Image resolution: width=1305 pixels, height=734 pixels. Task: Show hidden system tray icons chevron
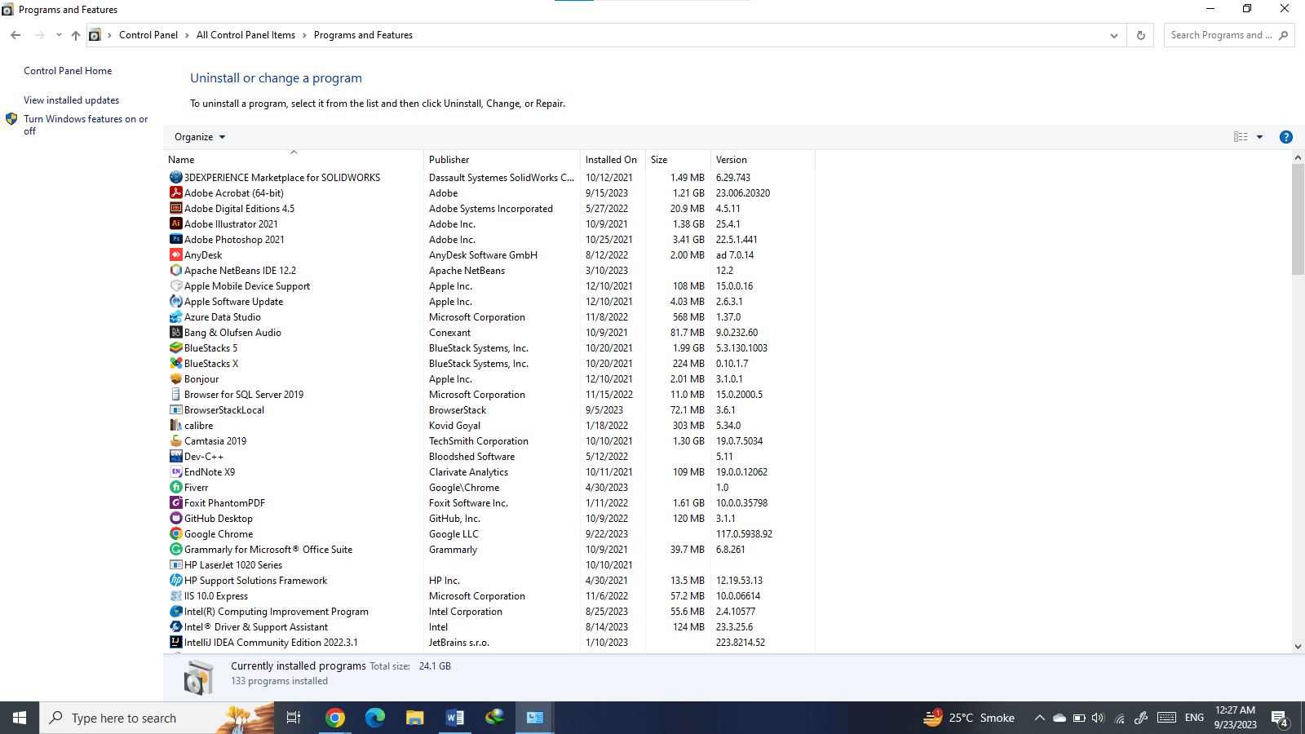click(x=1039, y=718)
